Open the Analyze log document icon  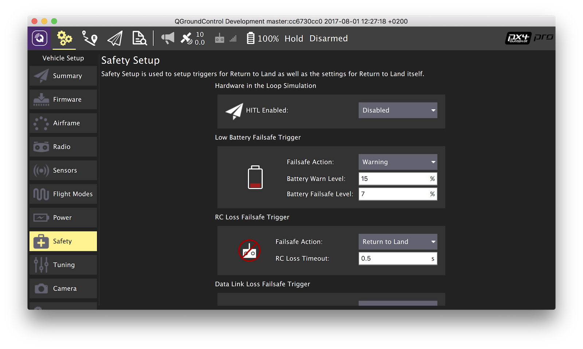pyautogui.click(x=139, y=38)
